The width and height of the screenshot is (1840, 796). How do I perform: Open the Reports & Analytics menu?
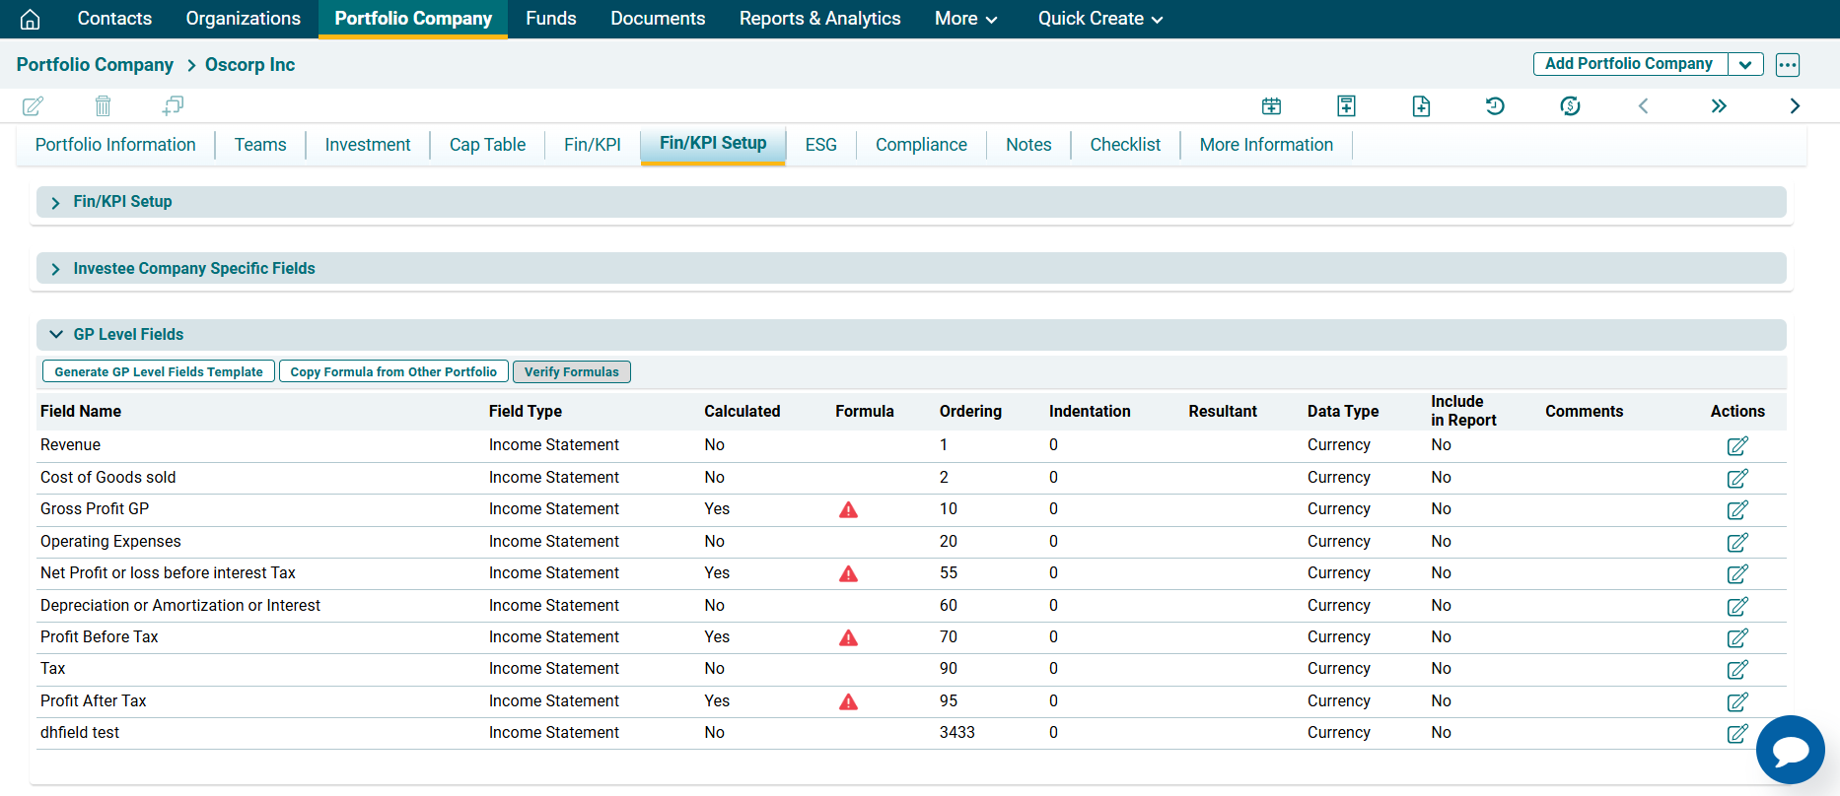[x=819, y=19]
